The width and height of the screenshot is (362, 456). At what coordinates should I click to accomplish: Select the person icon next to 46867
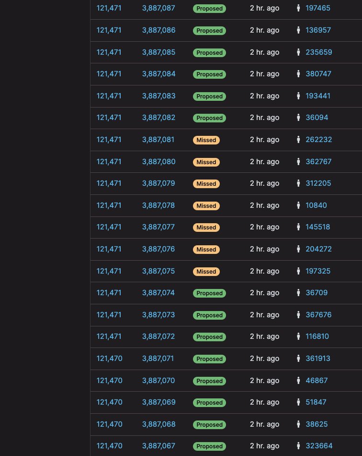pyautogui.click(x=299, y=381)
